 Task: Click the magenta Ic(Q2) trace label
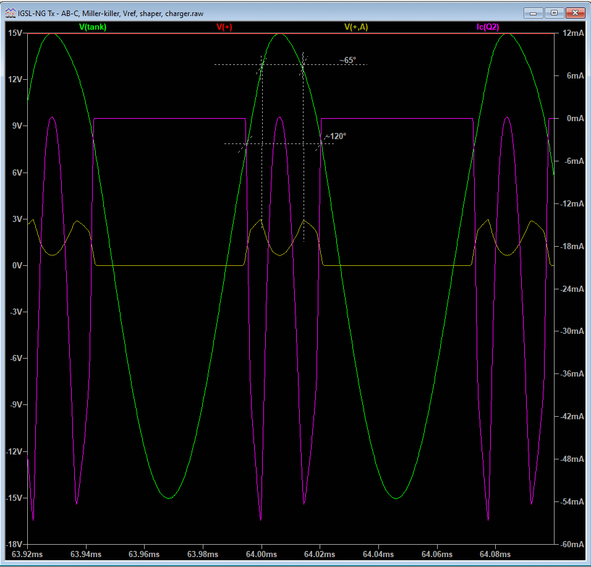point(488,27)
